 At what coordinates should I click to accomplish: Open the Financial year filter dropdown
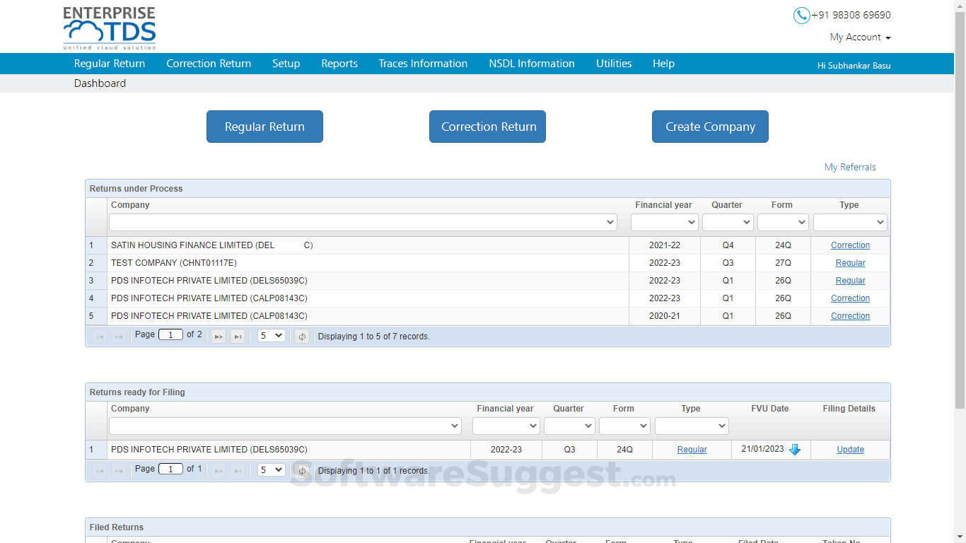pos(663,221)
